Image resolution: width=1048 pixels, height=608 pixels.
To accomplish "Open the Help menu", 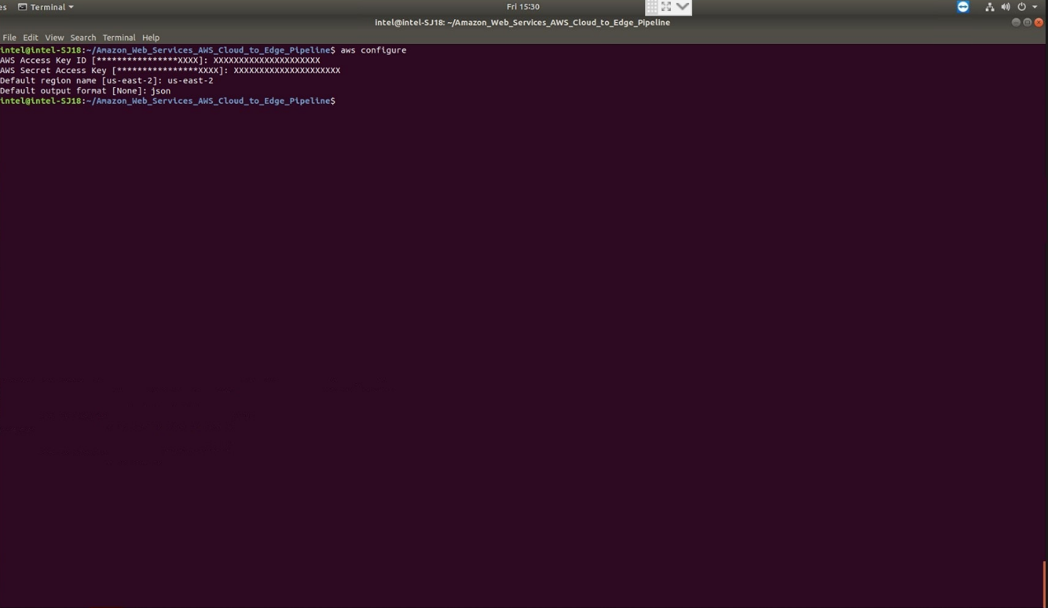I will [x=151, y=37].
